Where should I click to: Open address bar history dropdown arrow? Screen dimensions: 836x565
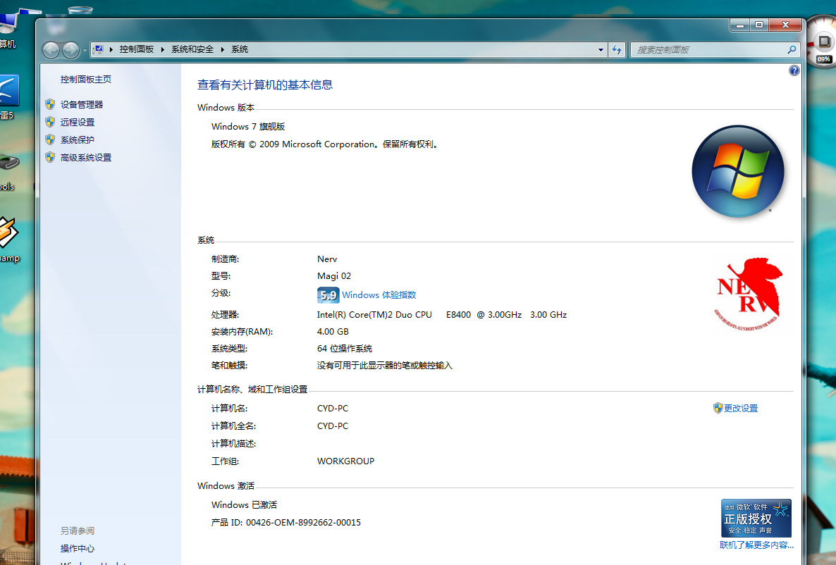pyautogui.click(x=601, y=49)
